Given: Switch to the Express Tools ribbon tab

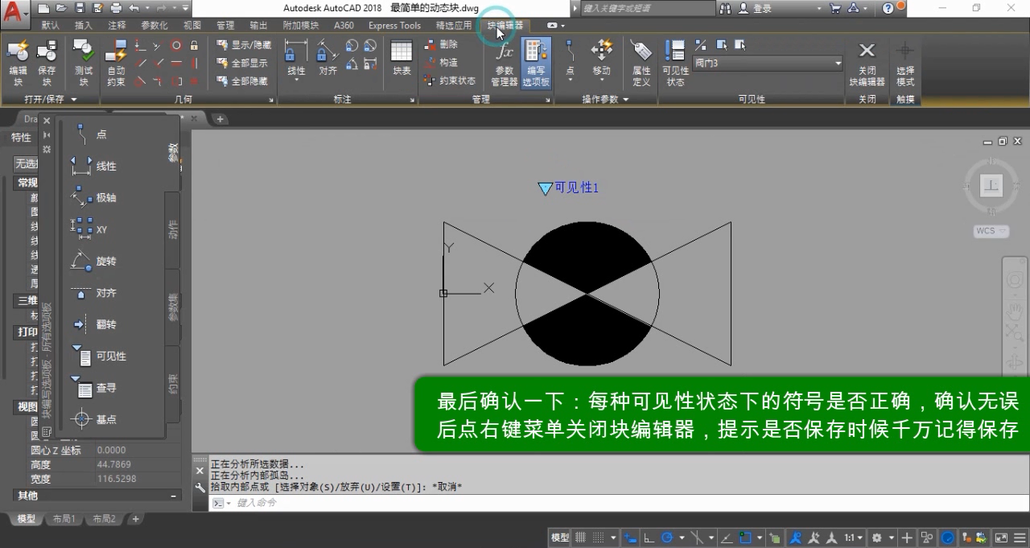Looking at the screenshot, I should coord(394,25).
